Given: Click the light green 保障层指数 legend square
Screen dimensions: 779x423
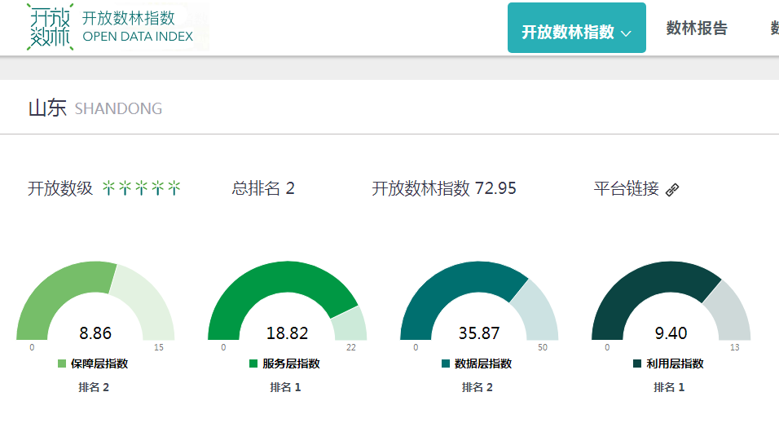Looking at the screenshot, I should tap(62, 364).
